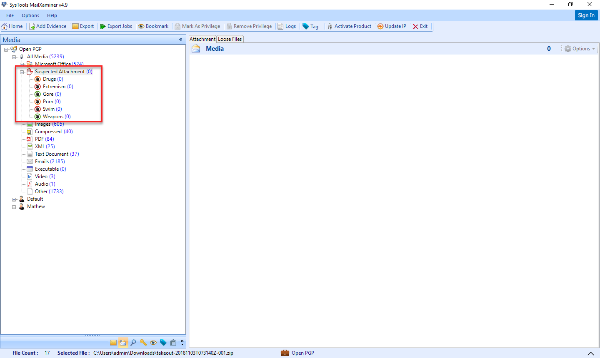Switch to the Attachment tab
This screenshot has height=358, width=600.
pos(202,39)
